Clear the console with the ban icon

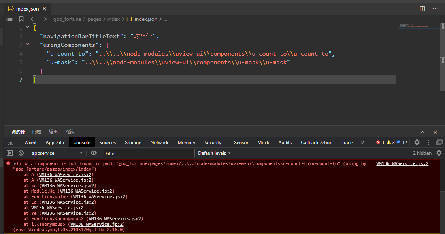21,153
